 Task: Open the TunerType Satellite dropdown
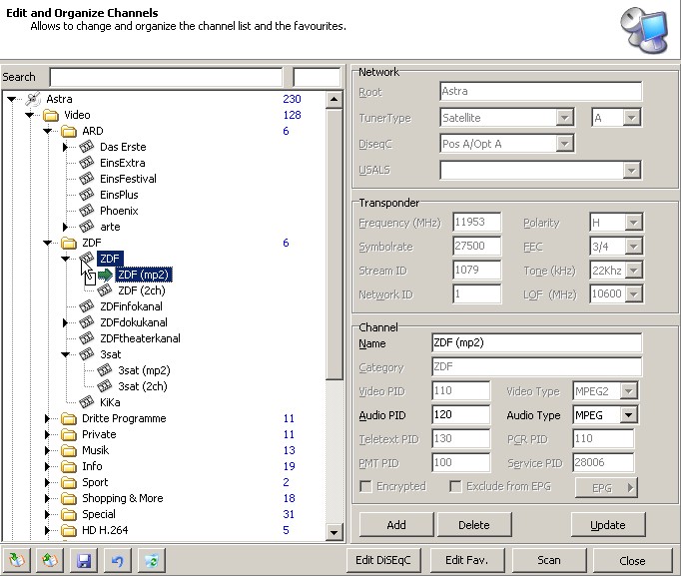click(564, 118)
